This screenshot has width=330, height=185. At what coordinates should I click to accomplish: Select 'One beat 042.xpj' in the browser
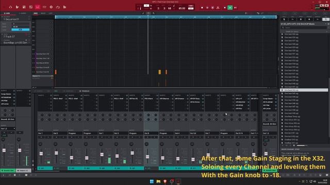click(304, 90)
